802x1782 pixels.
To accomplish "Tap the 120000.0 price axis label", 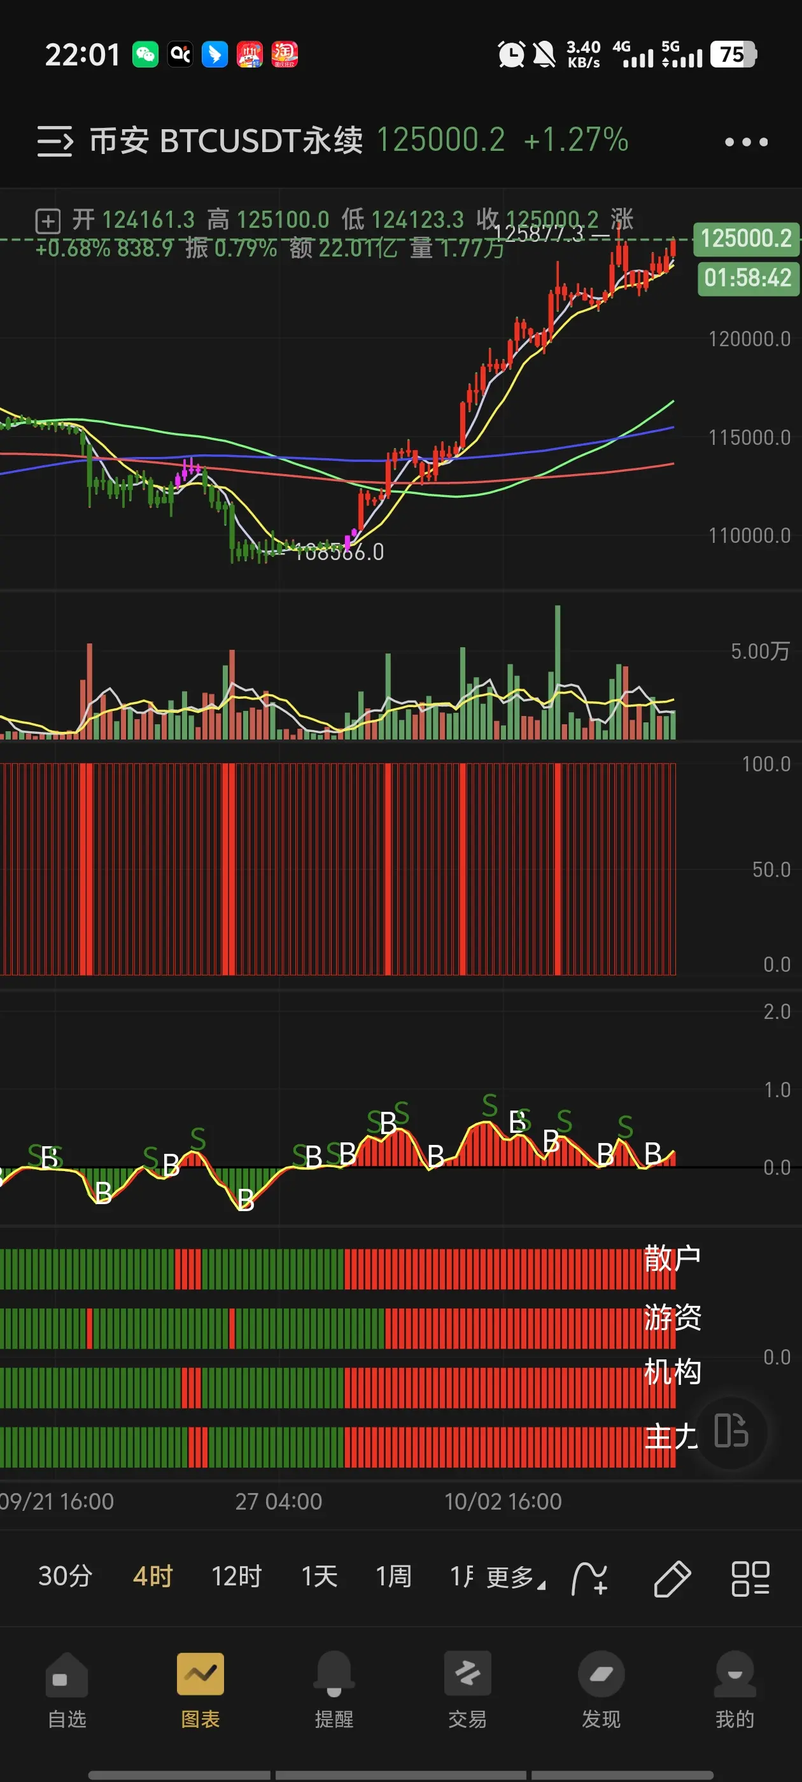I will tap(749, 339).
